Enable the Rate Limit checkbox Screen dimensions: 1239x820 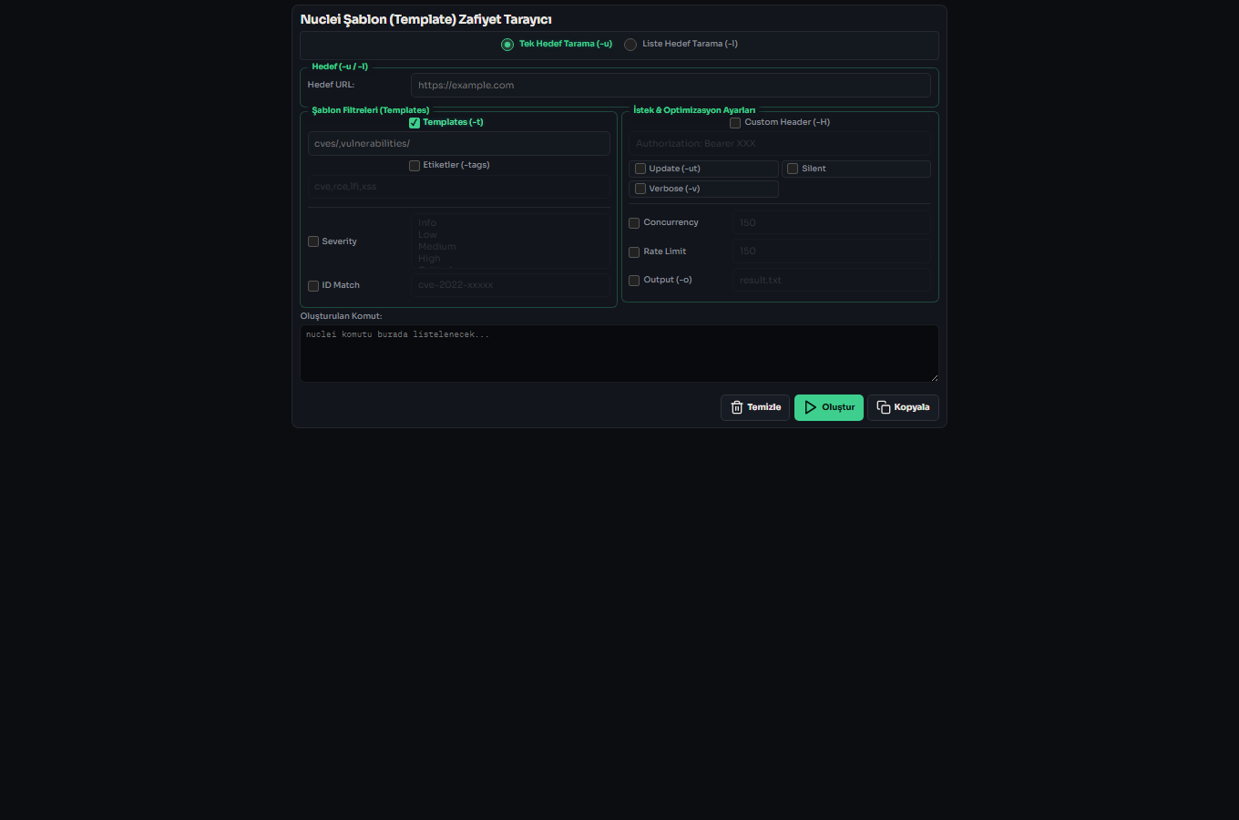click(x=634, y=252)
